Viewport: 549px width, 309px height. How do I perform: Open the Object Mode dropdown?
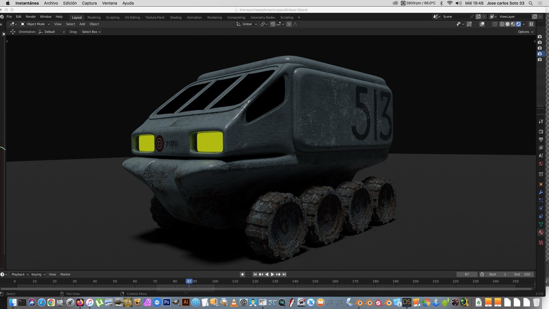(x=35, y=24)
